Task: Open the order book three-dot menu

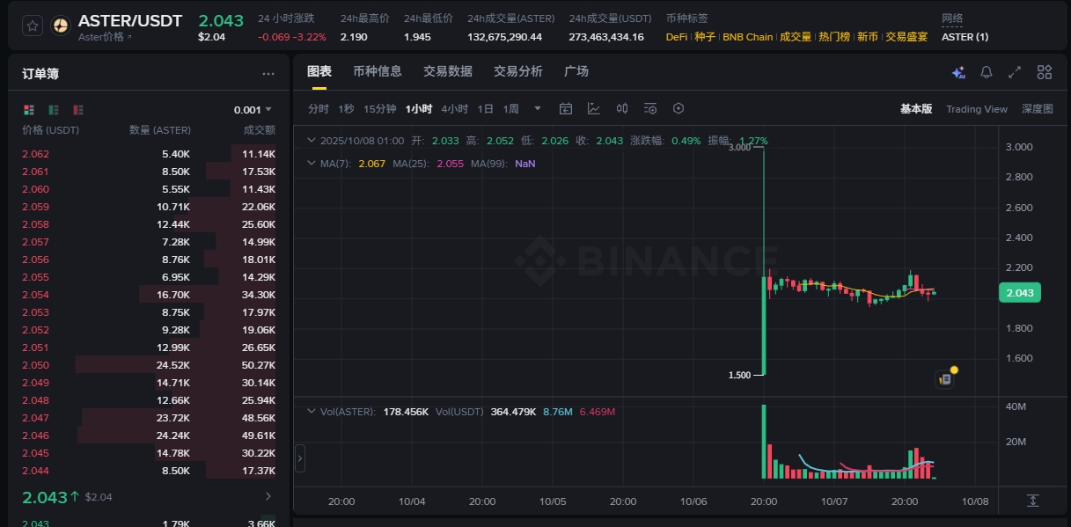Action: pos(268,75)
